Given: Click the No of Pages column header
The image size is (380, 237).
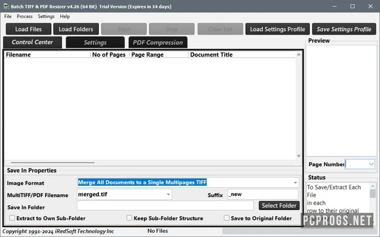Looking at the screenshot, I should click(110, 55).
